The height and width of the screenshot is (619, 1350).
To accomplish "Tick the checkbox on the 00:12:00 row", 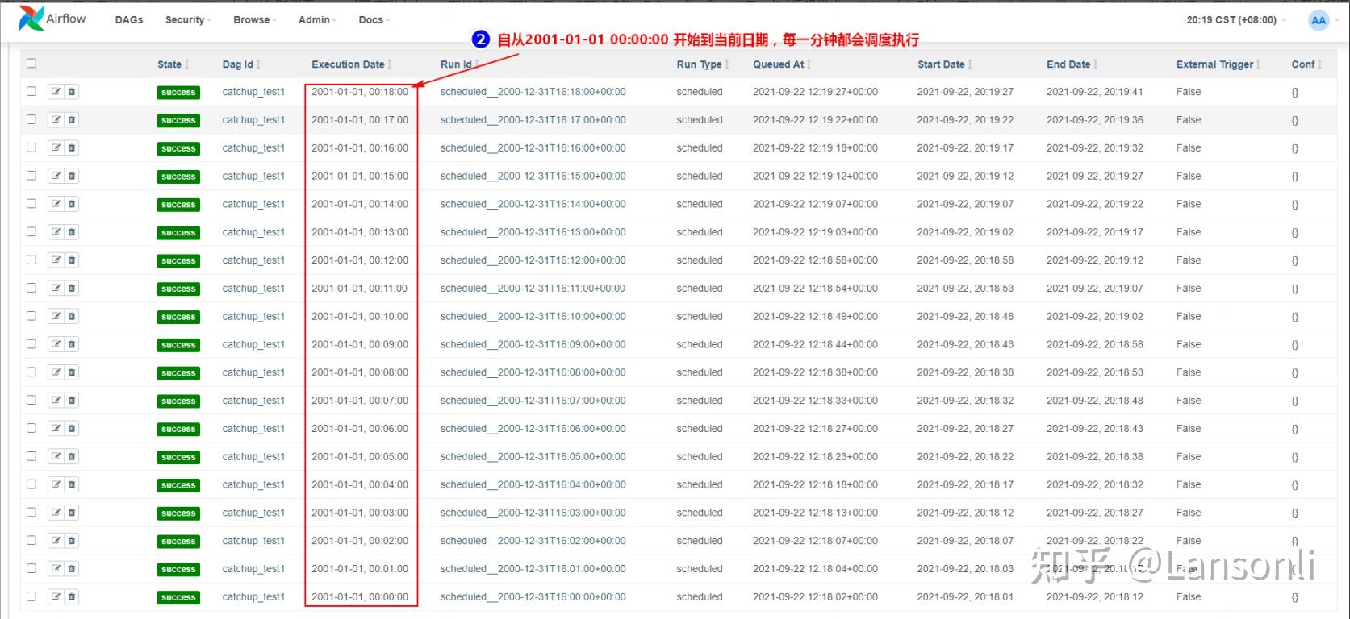I will coord(31,260).
